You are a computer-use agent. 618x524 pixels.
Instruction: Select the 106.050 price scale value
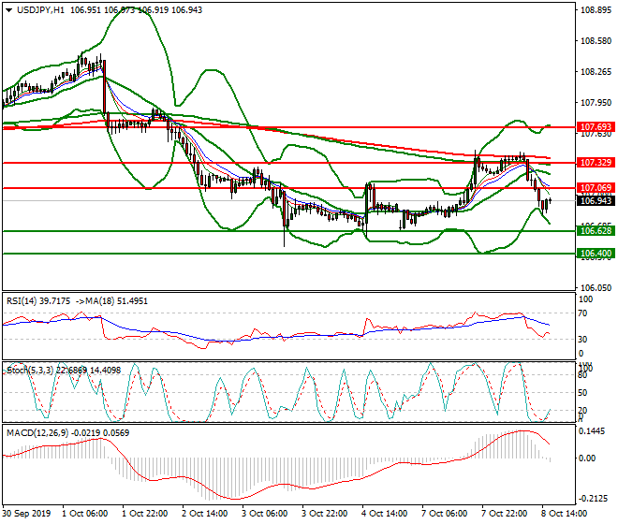tap(596, 288)
